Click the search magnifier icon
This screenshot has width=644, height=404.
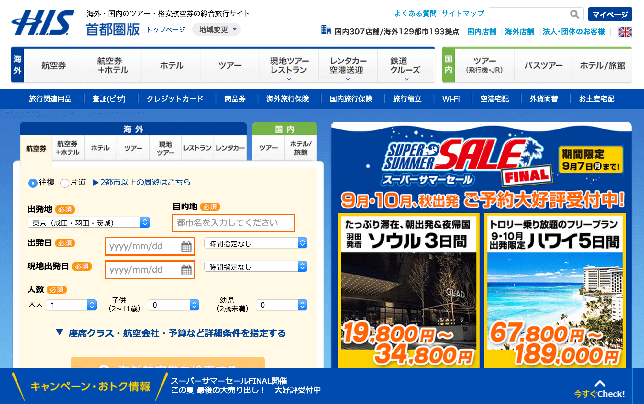point(574,14)
